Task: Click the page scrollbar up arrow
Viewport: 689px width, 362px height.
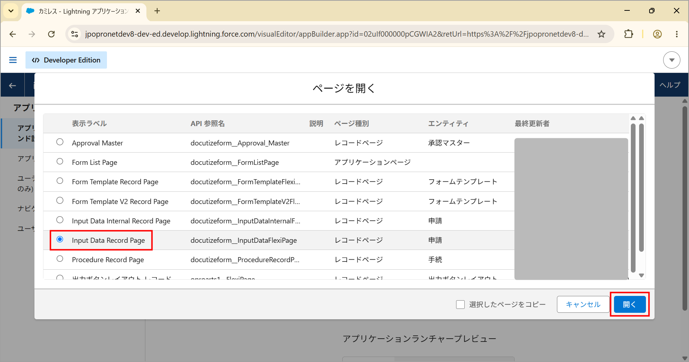Action: [x=685, y=101]
